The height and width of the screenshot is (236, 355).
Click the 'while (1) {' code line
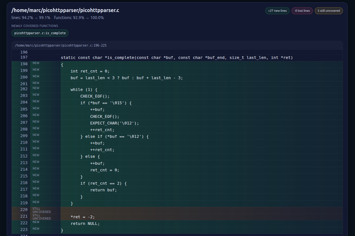tap(84, 90)
